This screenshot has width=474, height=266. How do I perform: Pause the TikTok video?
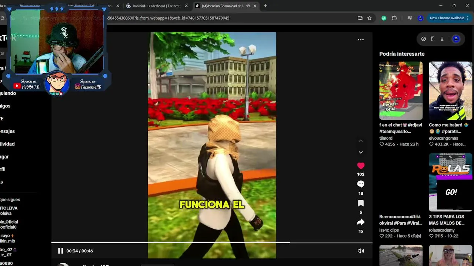[60, 251]
